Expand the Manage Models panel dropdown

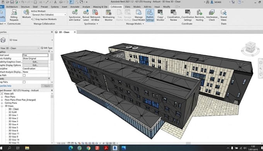(143, 24)
